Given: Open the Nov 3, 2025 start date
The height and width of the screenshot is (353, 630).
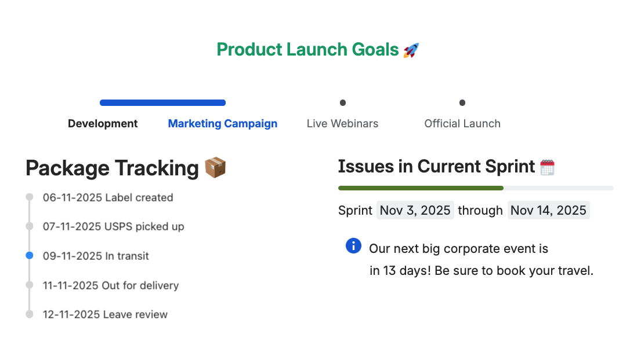Looking at the screenshot, I should point(415,210).
